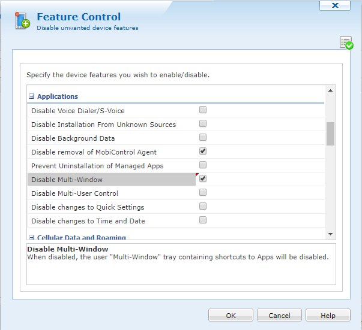Enable Disable Multi-User Control checkbox
This screenshot has width=362, height=330.
tap(203, 193)
